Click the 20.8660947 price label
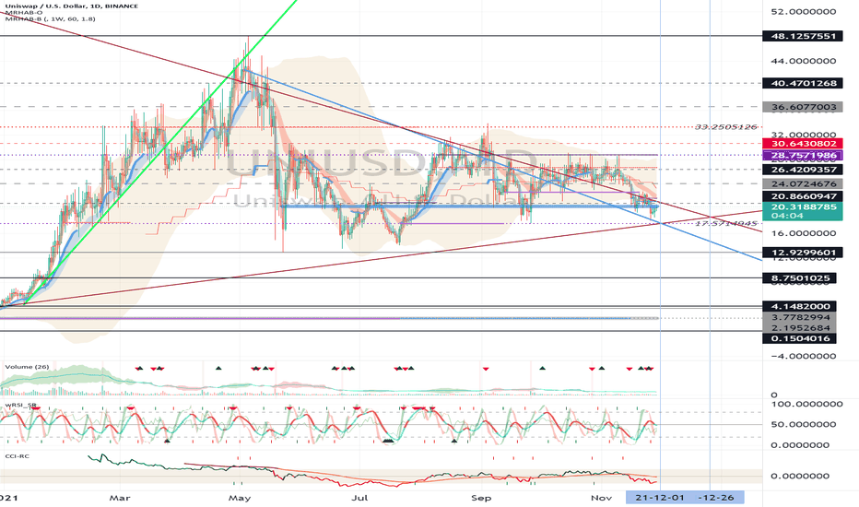859x507 pixels. (x=803, y=196)
